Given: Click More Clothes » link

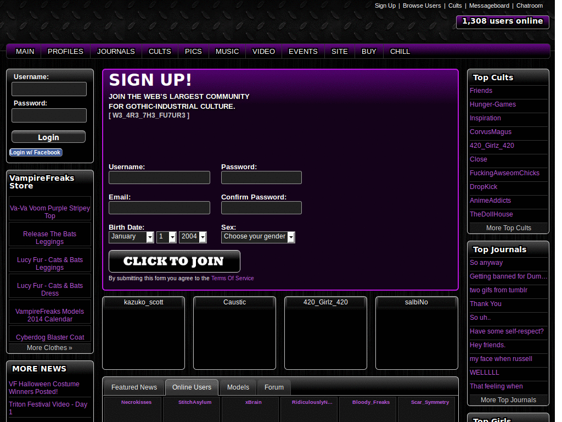Looking at the screenshot, I should pos(49,348).
